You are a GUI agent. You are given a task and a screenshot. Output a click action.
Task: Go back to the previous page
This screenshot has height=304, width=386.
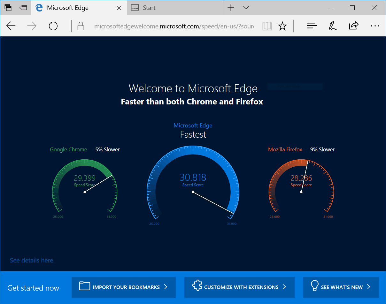coord(11,26)
